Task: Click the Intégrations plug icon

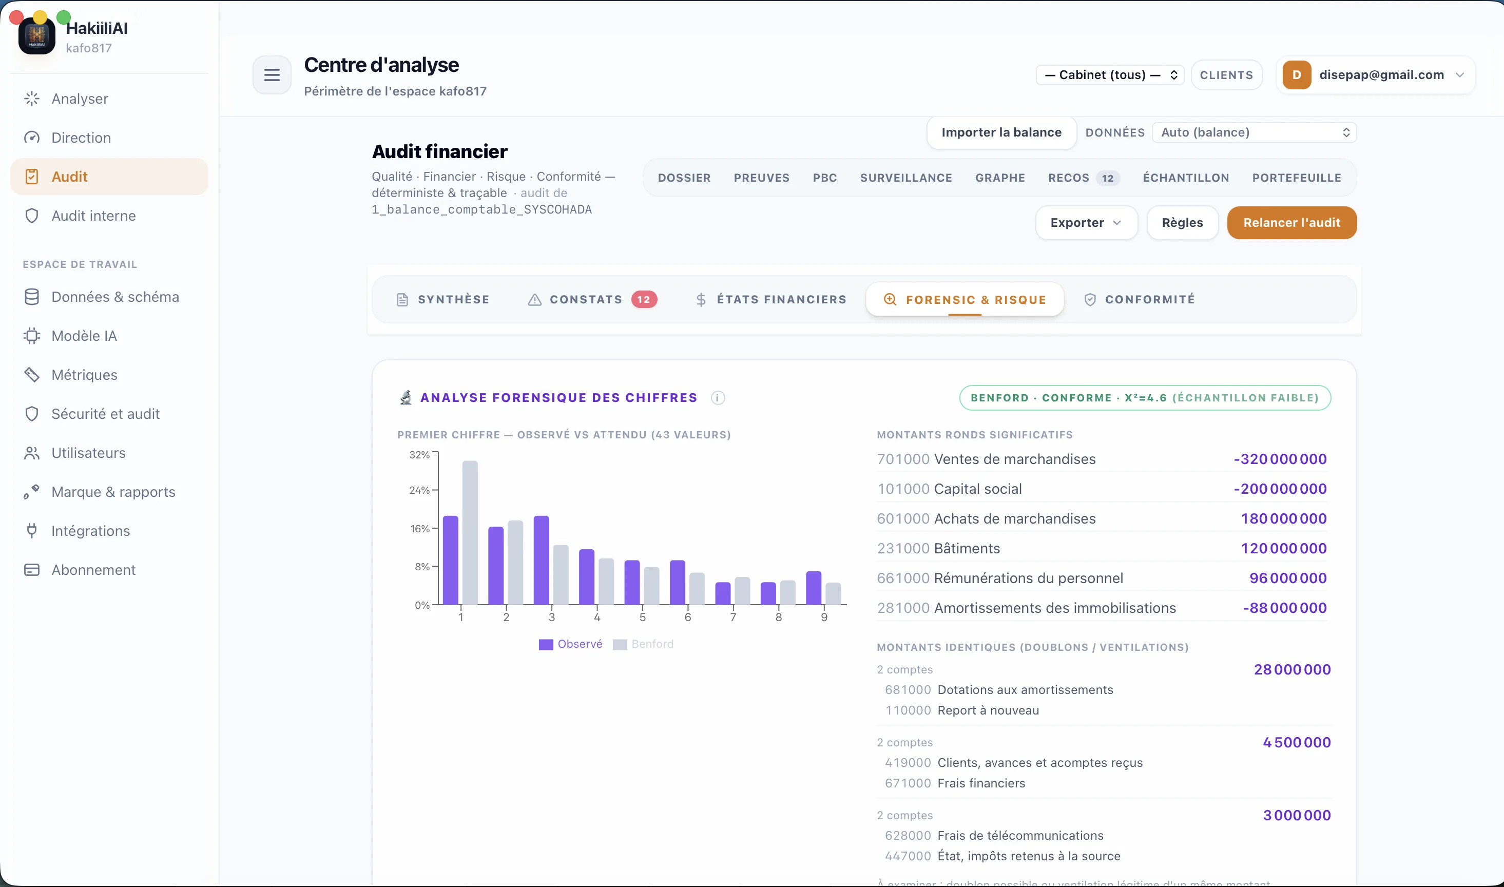Action: 32,531
